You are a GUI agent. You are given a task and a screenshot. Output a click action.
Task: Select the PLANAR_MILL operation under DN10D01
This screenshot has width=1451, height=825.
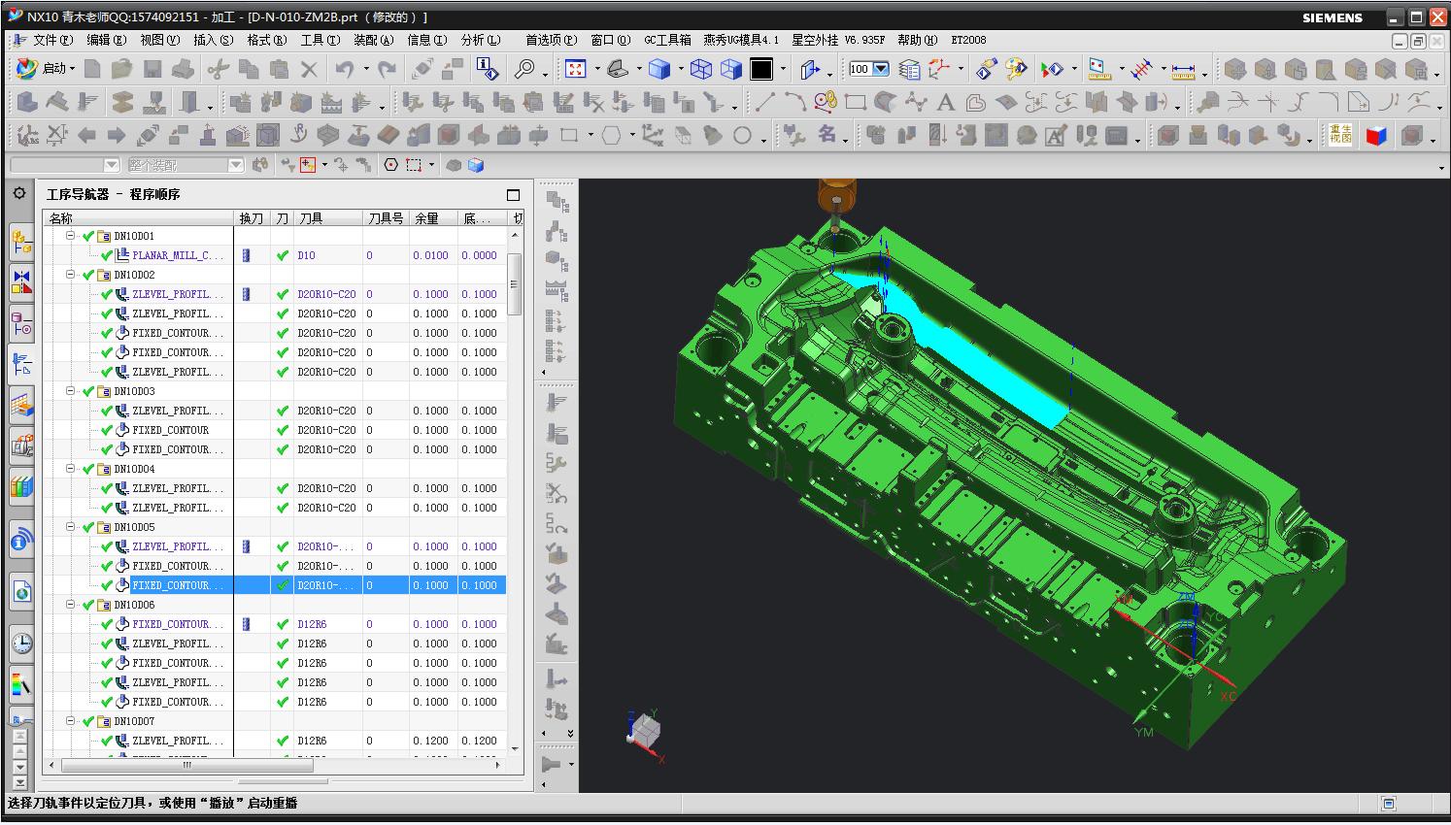[x=177, y=255]
